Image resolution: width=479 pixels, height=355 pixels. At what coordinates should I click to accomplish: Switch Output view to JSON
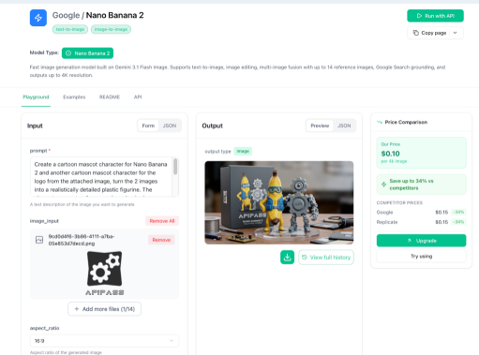[x=344, y=126]
